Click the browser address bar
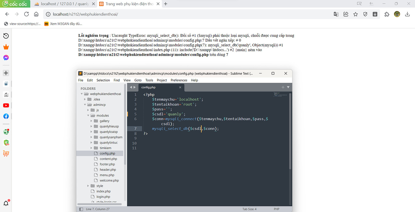The width and height of the screenshot is (415, 212). coord(120,14)
